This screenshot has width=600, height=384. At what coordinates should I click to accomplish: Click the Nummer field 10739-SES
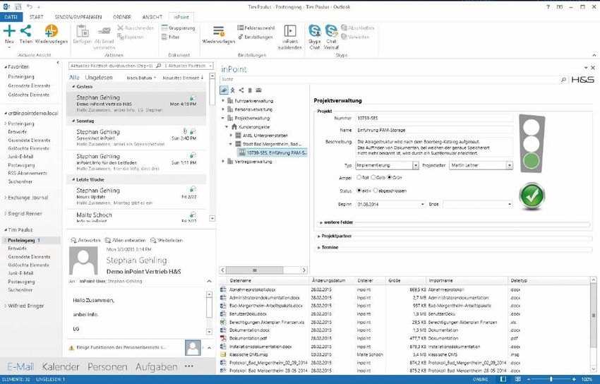(434, 118)
